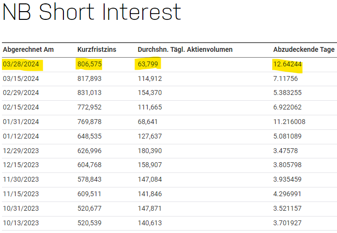Select the 12/29/2023 row date
This screenshot has width=337, height=233.
click(21, 151)
